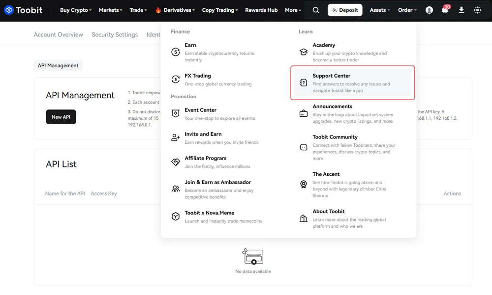Expand the Assets dropdown
Viewport: 492px width, 295px height.
380,10
